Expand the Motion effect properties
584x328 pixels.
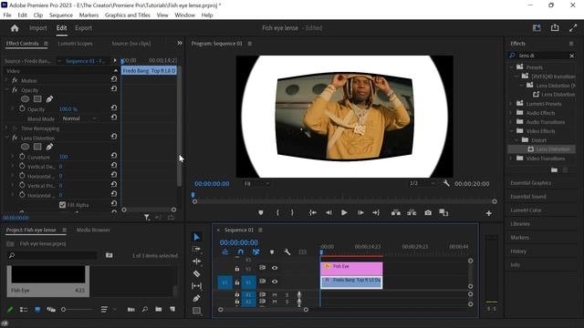point(6,80)
